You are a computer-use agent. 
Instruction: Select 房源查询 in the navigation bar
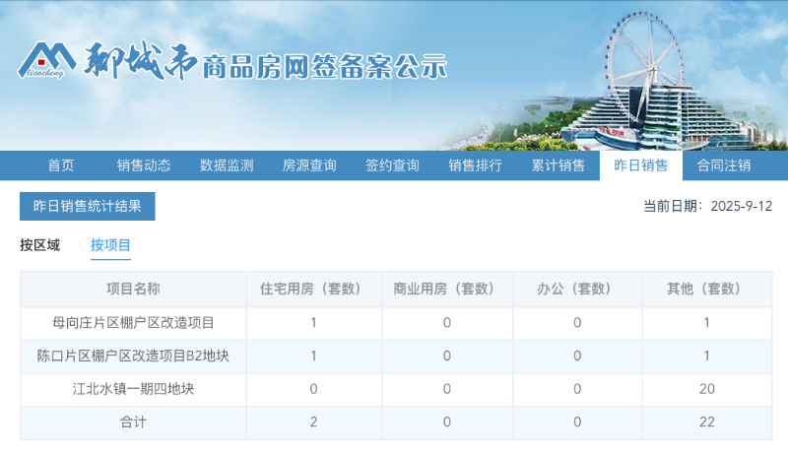tap(309, 165)
